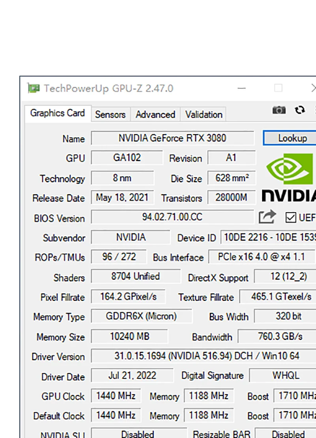Click the Digital Signature field WHQL
The height and width of the screenshot is (438, 316).
pos(283,375)
